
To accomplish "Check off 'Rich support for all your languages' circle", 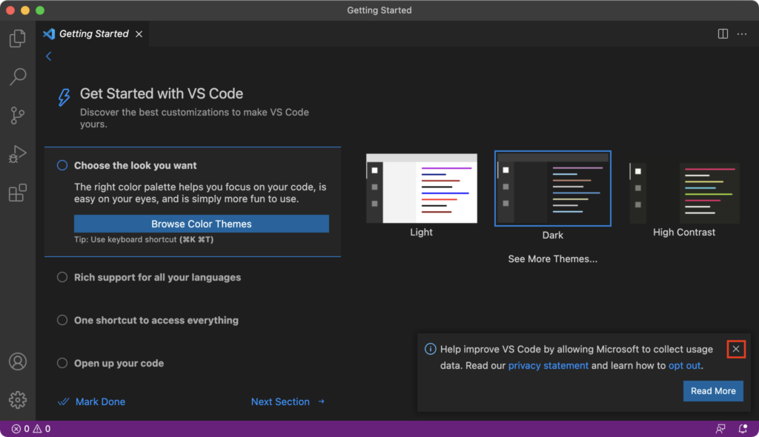I will pyautogui.click(x=62, y=277).
